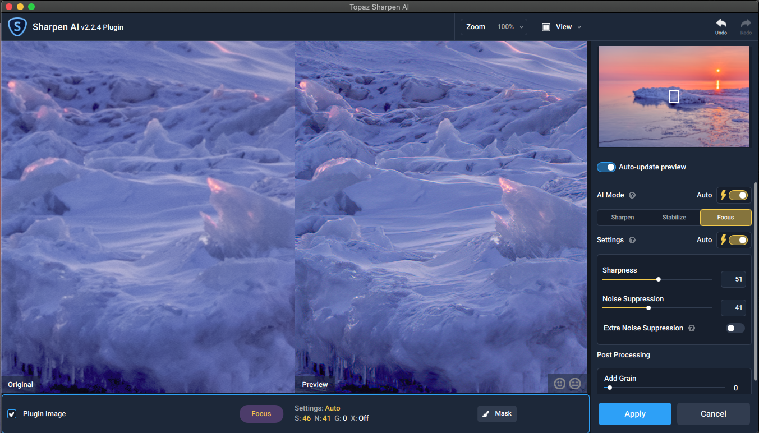
Task: Uncheck the Plugin Image checkbox
Action: point(12,414)
